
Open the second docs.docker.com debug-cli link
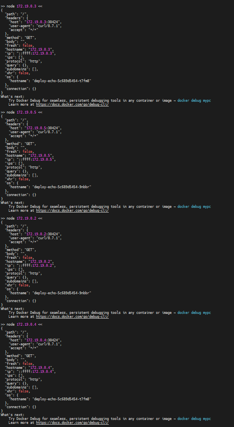[72, 211]
